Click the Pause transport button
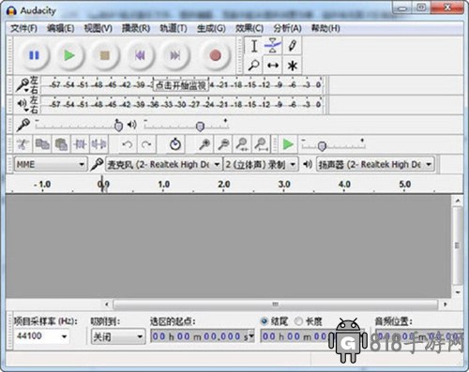This screenshot has width=469, height=372. (x=34, y=55)
